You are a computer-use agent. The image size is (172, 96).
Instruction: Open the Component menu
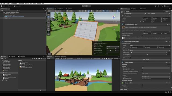click(21, 3)
